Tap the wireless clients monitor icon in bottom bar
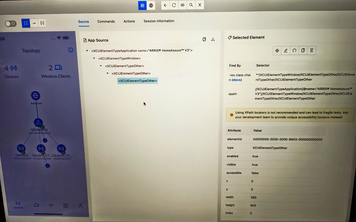Screen dimensions: 356x222 [x=36, y=205]
